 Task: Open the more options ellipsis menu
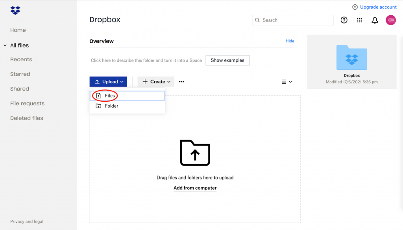[182, 82]
